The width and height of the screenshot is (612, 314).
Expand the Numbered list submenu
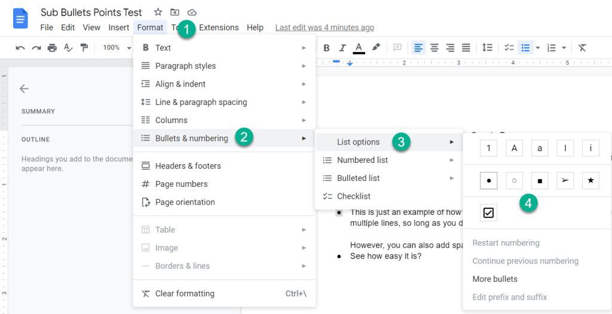[x=388, y=160]
